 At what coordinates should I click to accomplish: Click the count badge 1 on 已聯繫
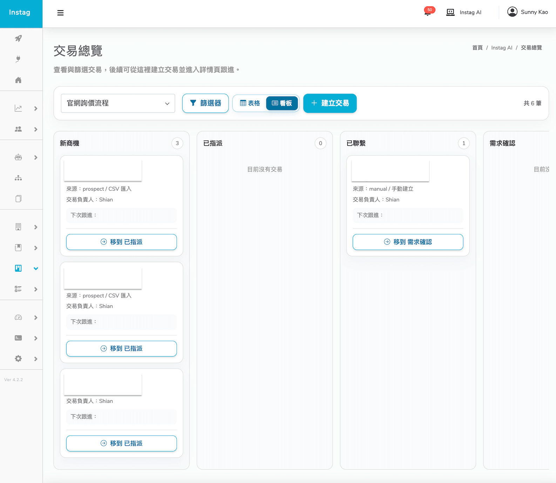pyautogui.click(x=464, y=143)
